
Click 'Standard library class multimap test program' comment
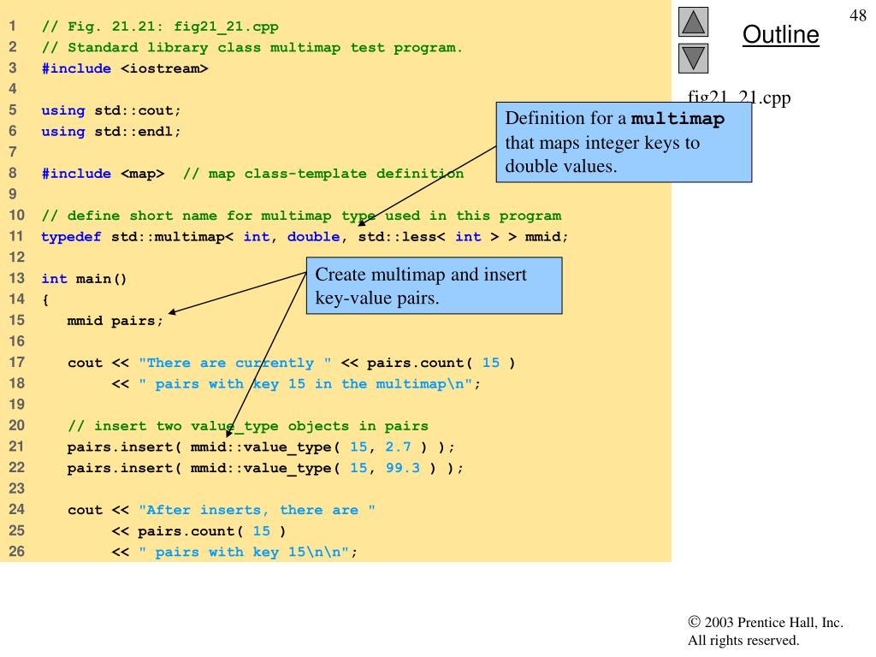tap(252, 48)
